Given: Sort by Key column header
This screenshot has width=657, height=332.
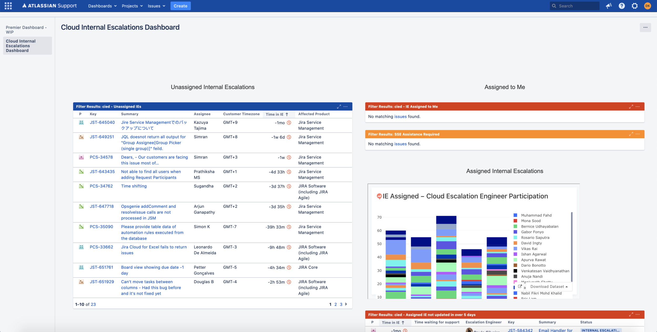Looking at the screenshot, I should point(93,114).
